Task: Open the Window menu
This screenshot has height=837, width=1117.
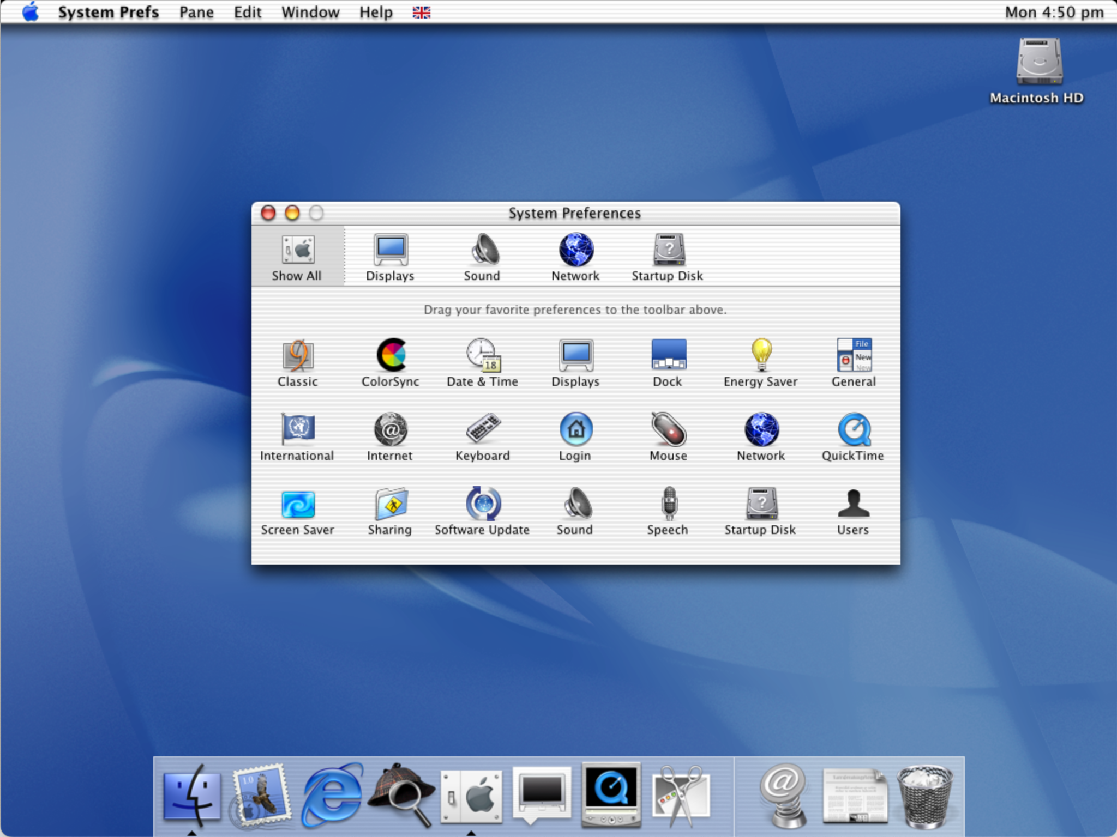Action: tap(310, 12)
